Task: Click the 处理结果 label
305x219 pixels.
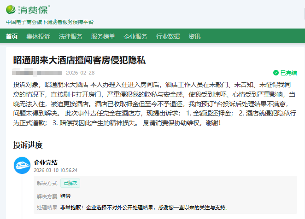Action: [x=47, y=207]
